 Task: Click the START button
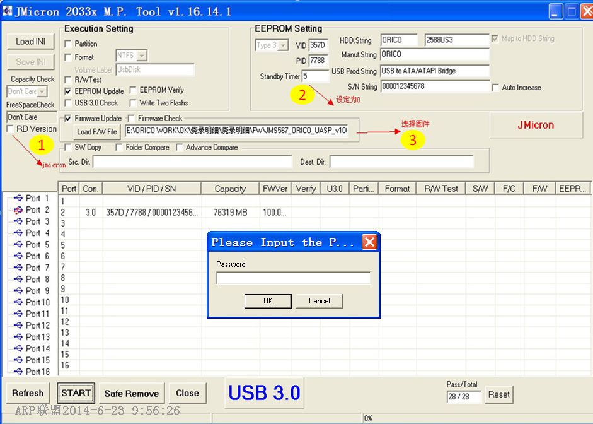[x=76, y=393]
